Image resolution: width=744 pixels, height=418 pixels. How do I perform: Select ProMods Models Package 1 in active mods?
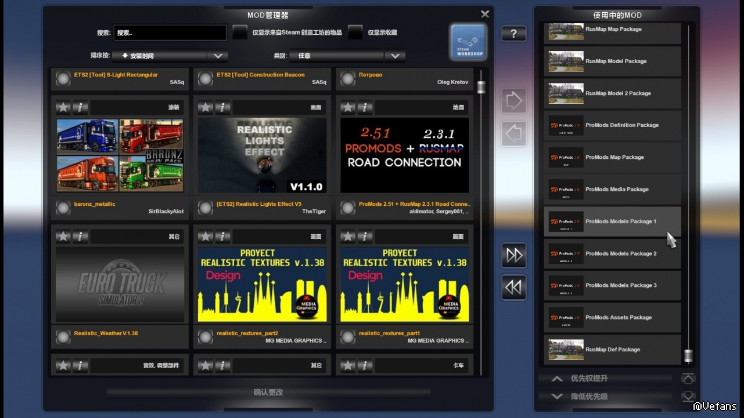point(613,221)
